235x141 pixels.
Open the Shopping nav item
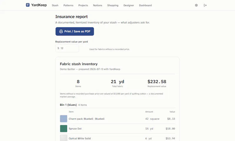tap(113, 5)
